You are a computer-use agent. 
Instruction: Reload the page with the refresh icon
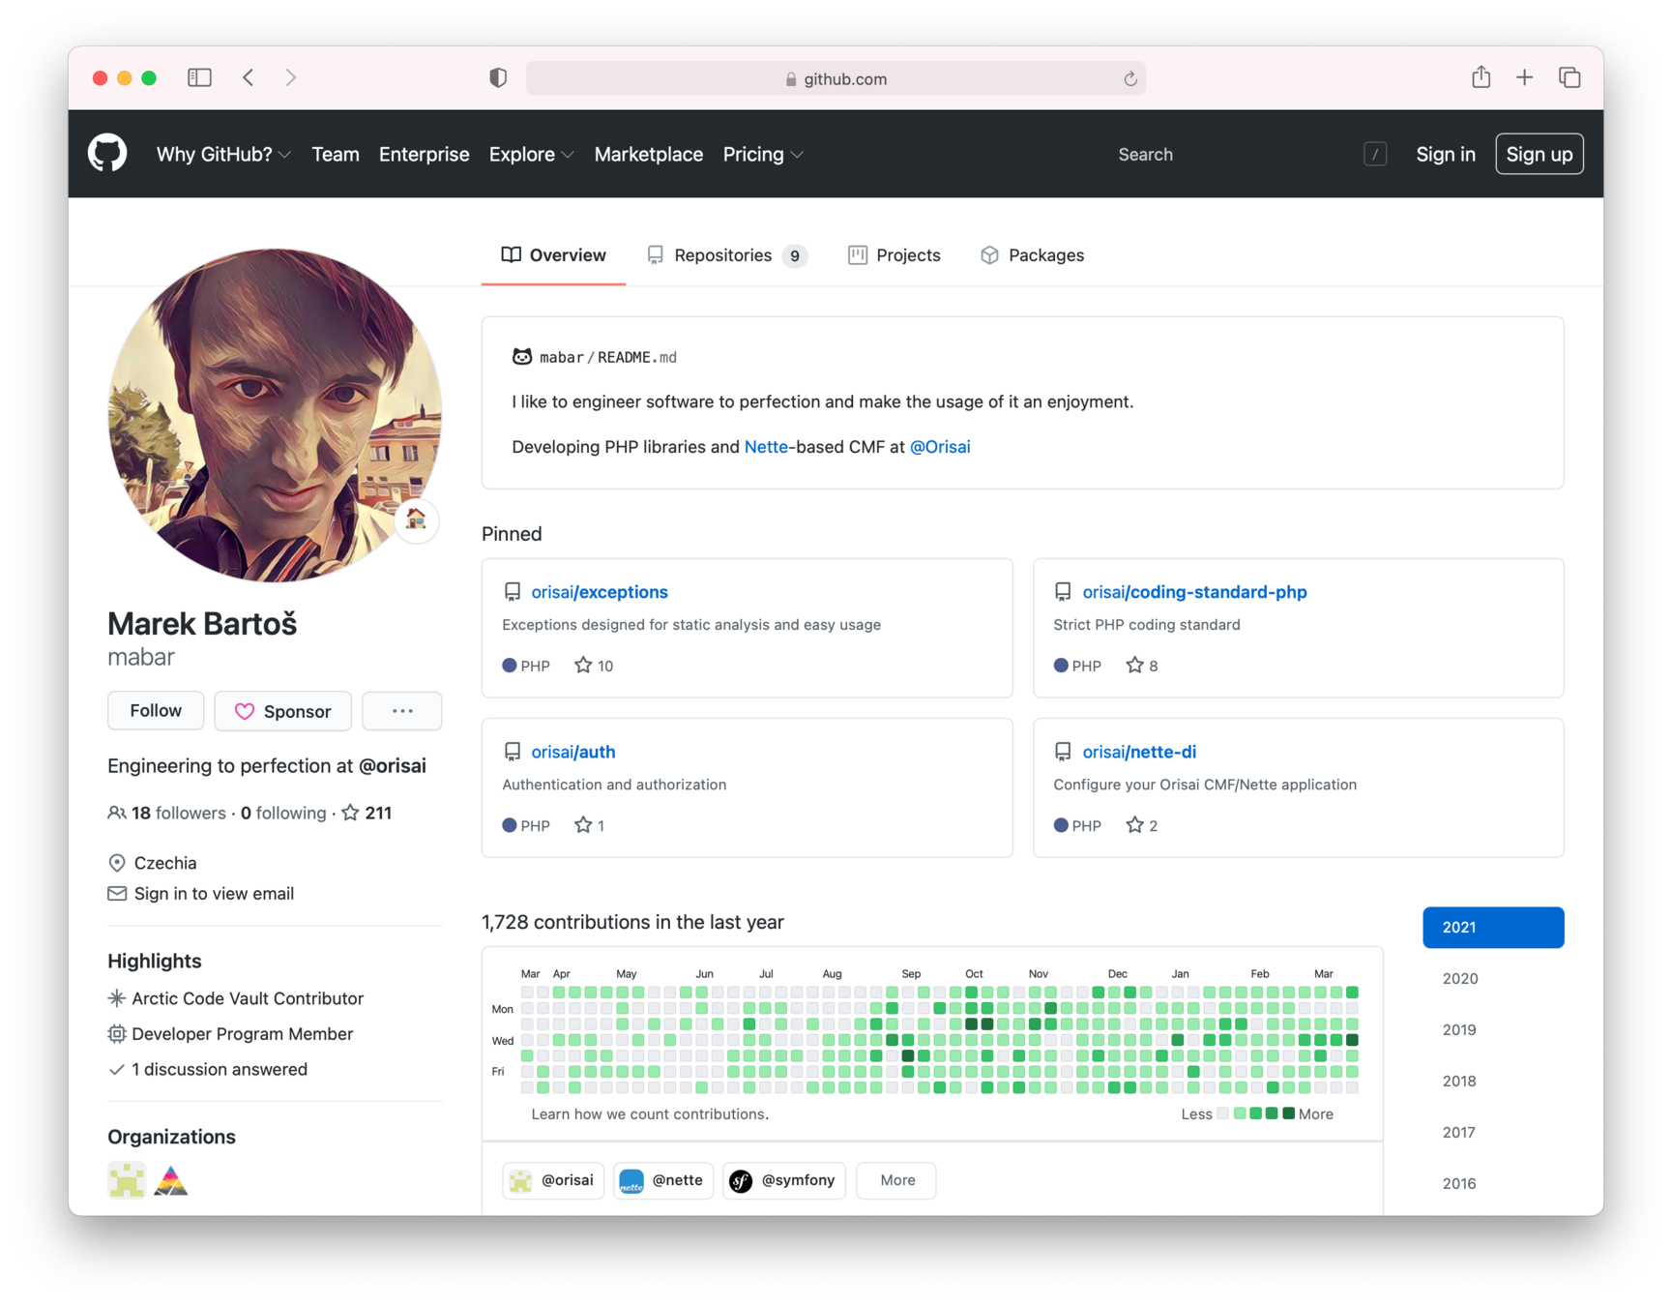tap(1129, 79)
